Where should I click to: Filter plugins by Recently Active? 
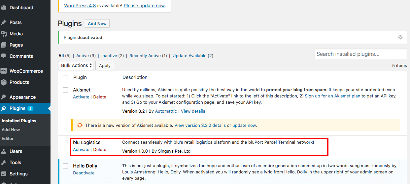coord(145,55)
